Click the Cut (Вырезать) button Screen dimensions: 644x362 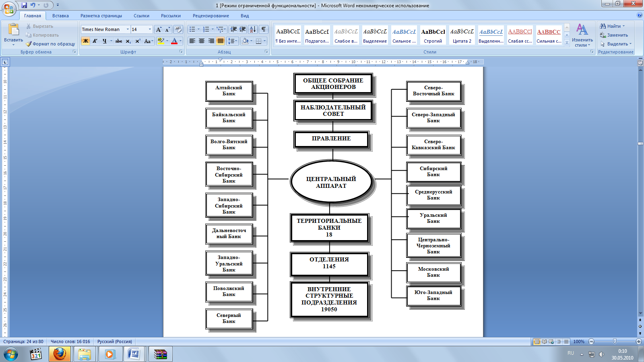point(39,26)
